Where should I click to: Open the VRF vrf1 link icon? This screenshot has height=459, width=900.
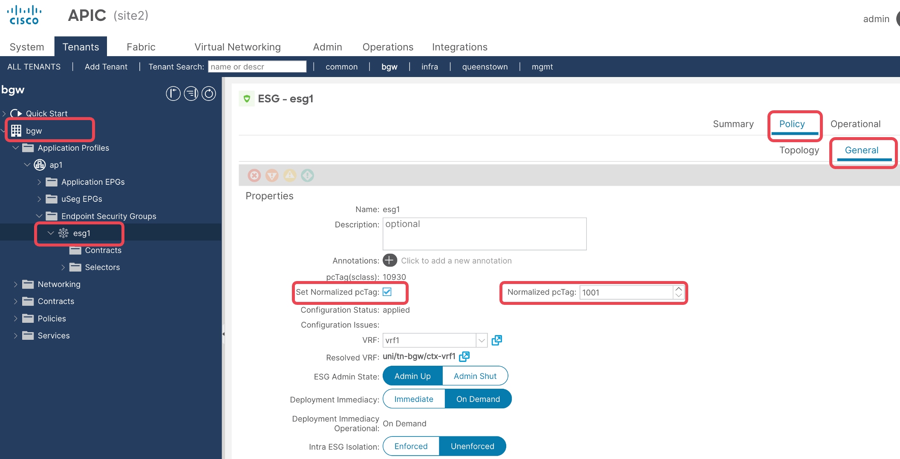pos(497,340)
